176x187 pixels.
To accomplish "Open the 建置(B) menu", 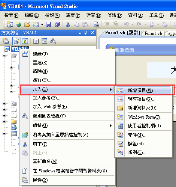I will coord(94,15).
